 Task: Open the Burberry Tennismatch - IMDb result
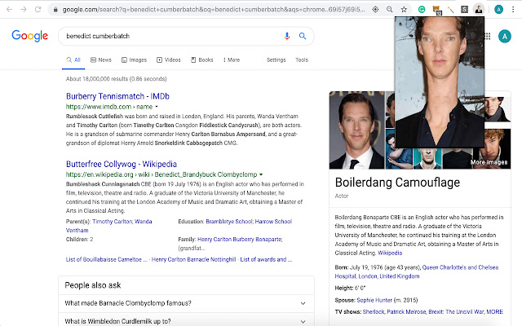pos(117,96)
